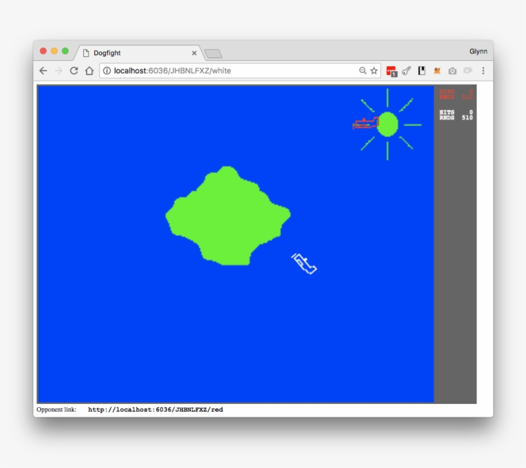
Task: Click the greyed-out extension next to camera
Action: point(468,71)
